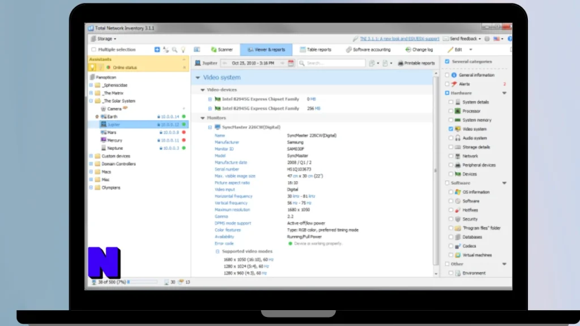Screen dimensions: 580x326
Task: Open the Edit tab
Action: [455, 50]
